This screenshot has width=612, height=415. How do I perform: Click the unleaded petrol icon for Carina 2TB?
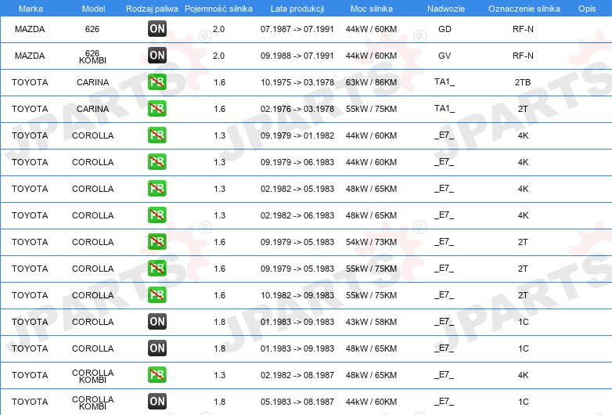click(x=157, y=81)
